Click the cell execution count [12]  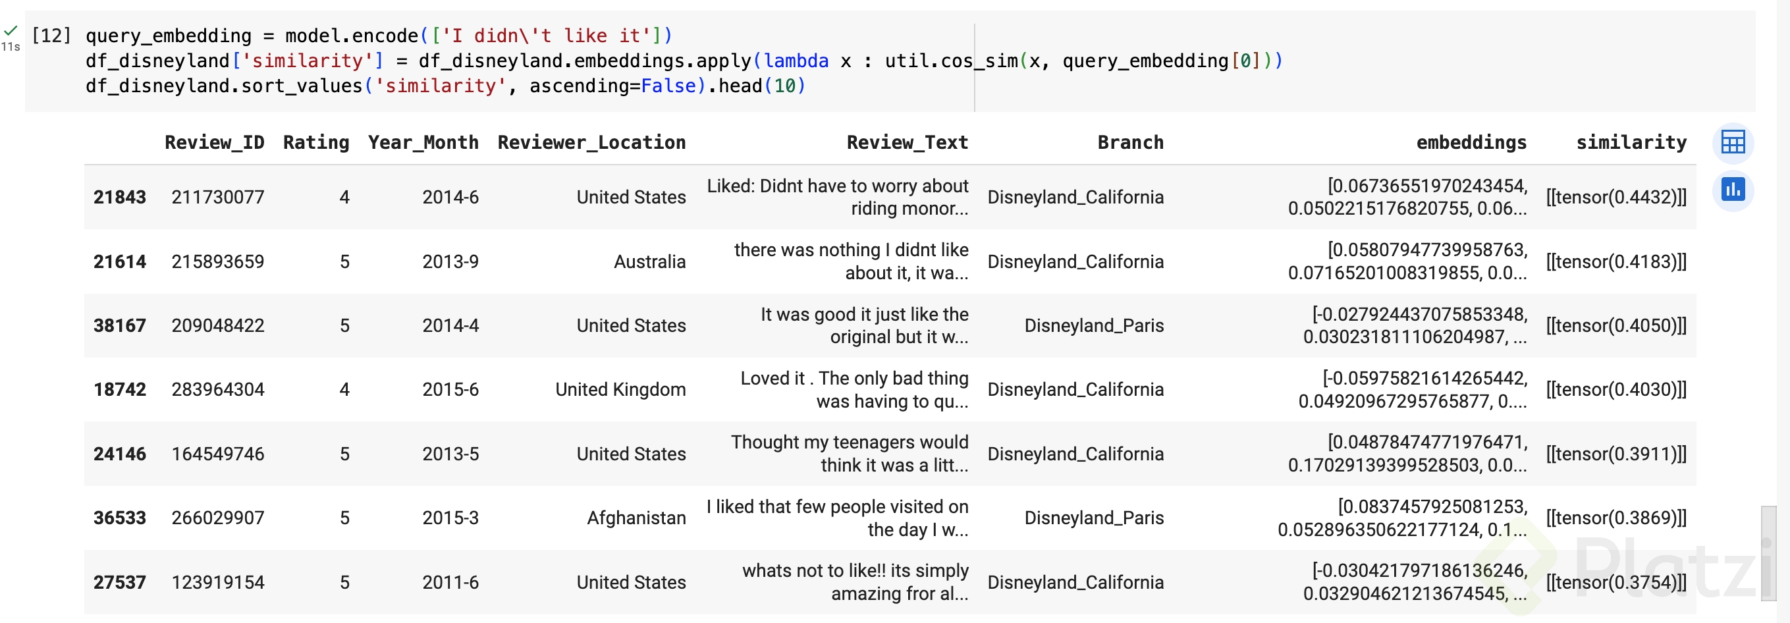(x=51, y=36)
